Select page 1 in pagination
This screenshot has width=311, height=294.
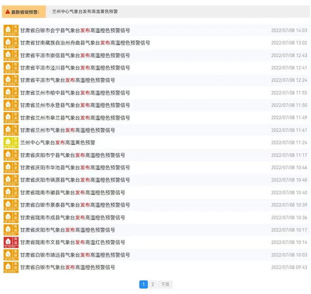pos(144,284)
